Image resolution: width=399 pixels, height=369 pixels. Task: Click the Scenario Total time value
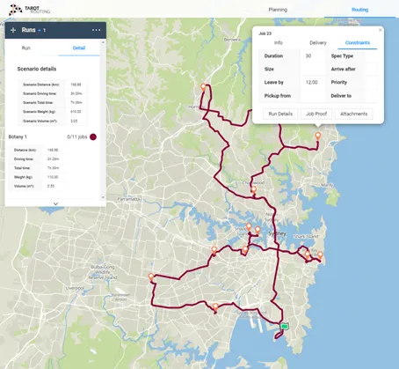click(x=76, y=103)
